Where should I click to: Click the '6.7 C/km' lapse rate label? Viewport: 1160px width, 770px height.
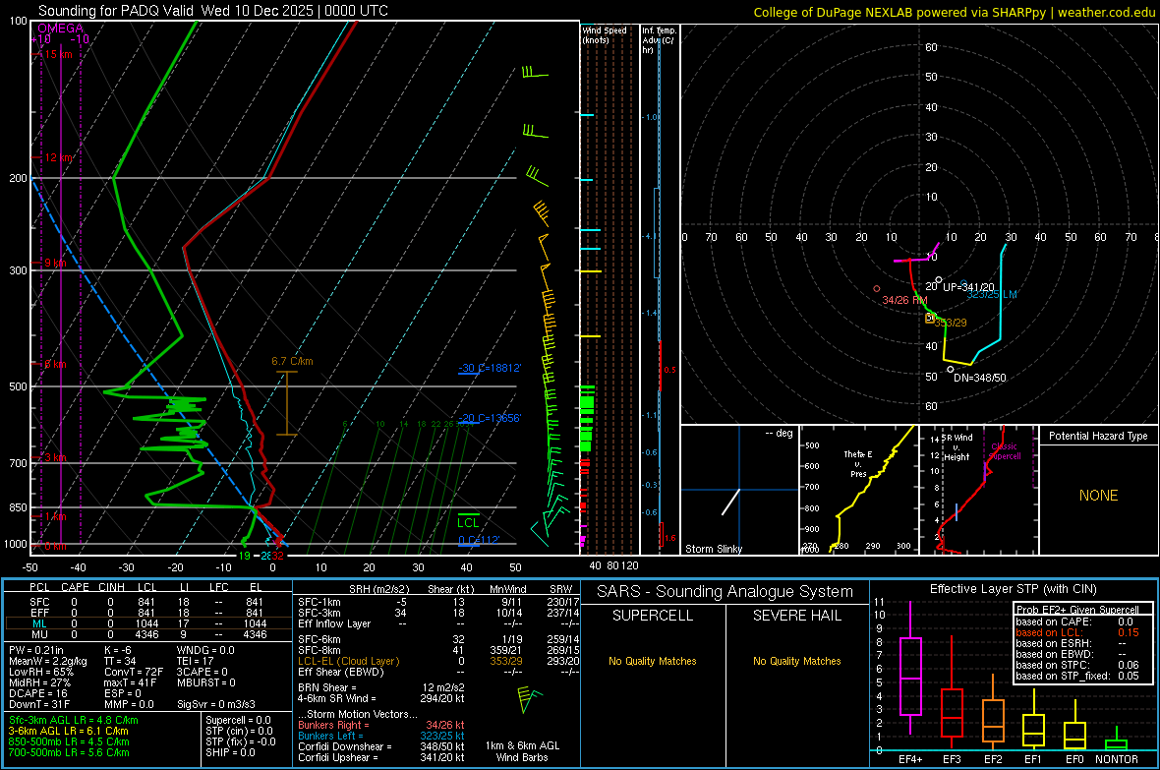292,361
